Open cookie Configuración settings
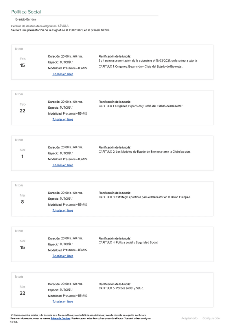This screenshot has width=236, height=334. (x=211, y=318)
